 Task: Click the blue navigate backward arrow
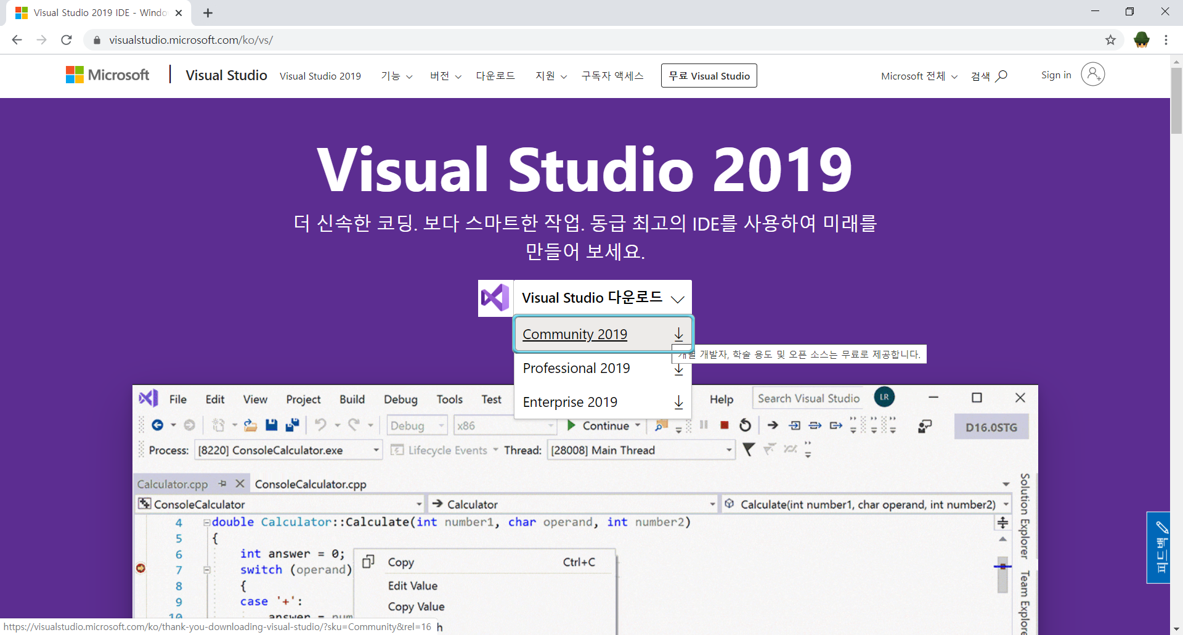[x=157, y=425]
